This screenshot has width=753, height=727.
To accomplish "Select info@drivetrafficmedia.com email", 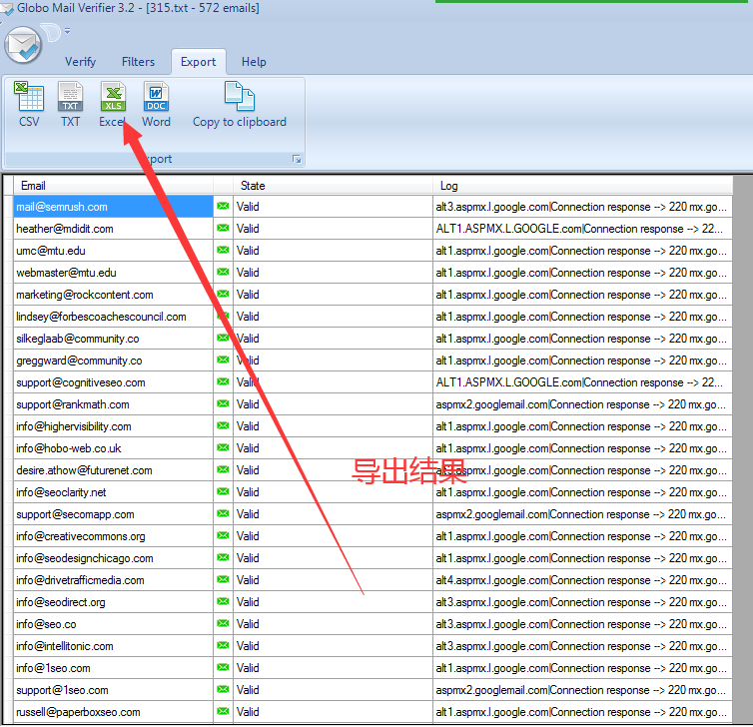I will (113, 580).
